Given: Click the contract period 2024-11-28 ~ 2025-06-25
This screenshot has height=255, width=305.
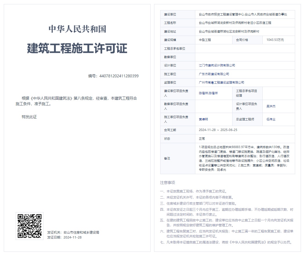Looking at the screenshot, I should pos(218,130).
